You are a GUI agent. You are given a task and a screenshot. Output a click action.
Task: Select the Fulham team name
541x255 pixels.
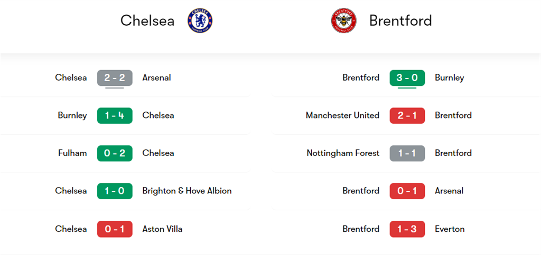(72, 153)
